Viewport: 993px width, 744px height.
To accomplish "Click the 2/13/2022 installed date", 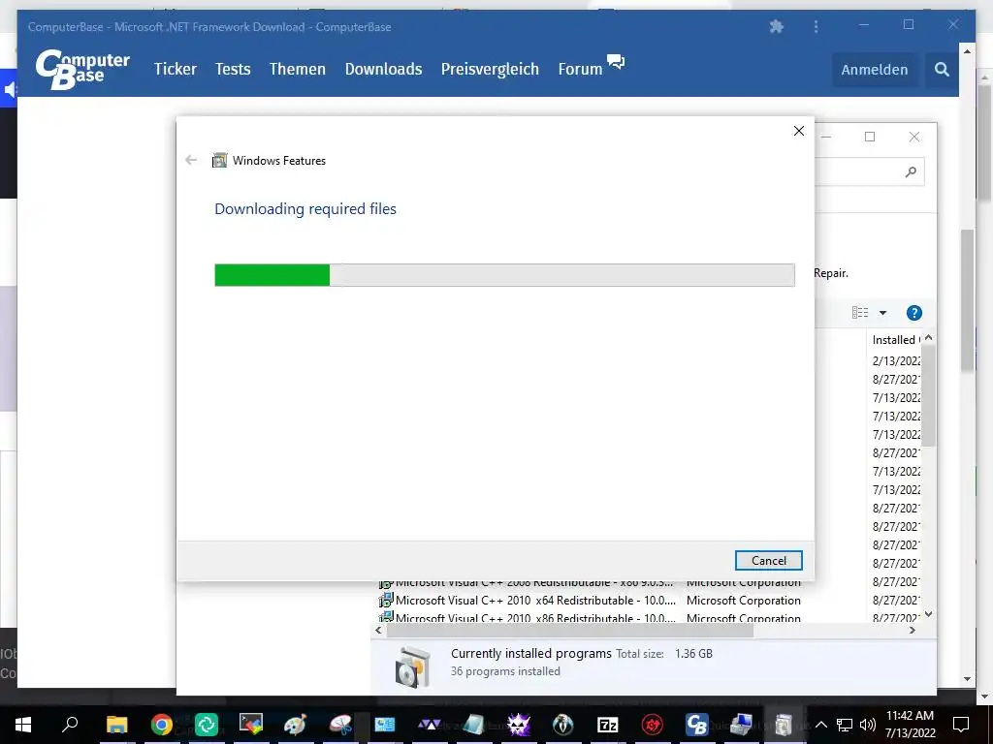I will [x=896, y=360].
